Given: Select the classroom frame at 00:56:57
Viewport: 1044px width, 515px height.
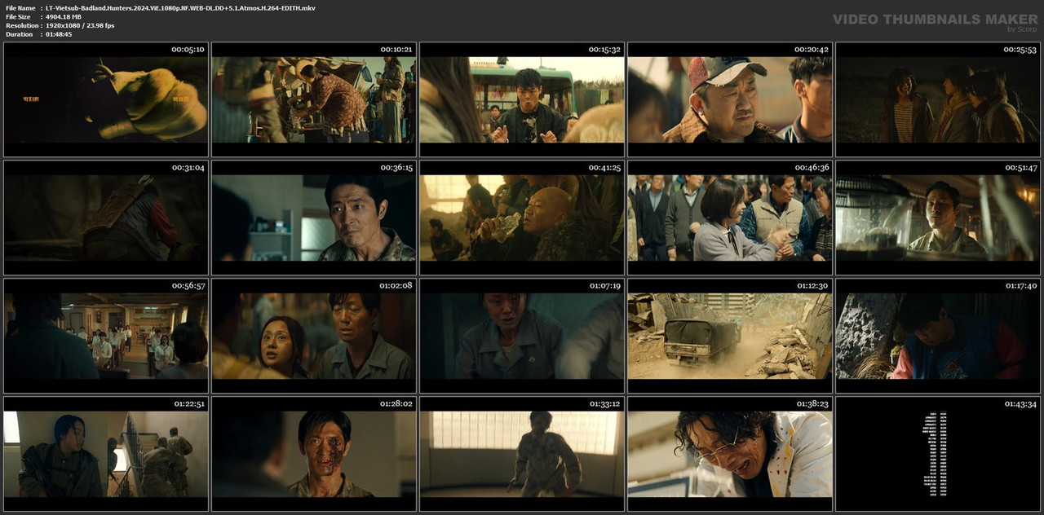Looking at the screenshot, I should pyautogui.click(x=106, y=336).
